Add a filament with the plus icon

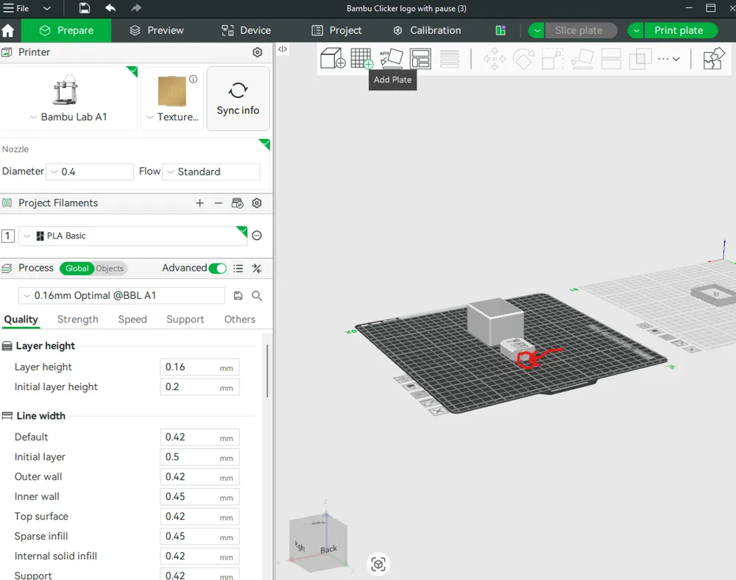[x=199, y=203]
